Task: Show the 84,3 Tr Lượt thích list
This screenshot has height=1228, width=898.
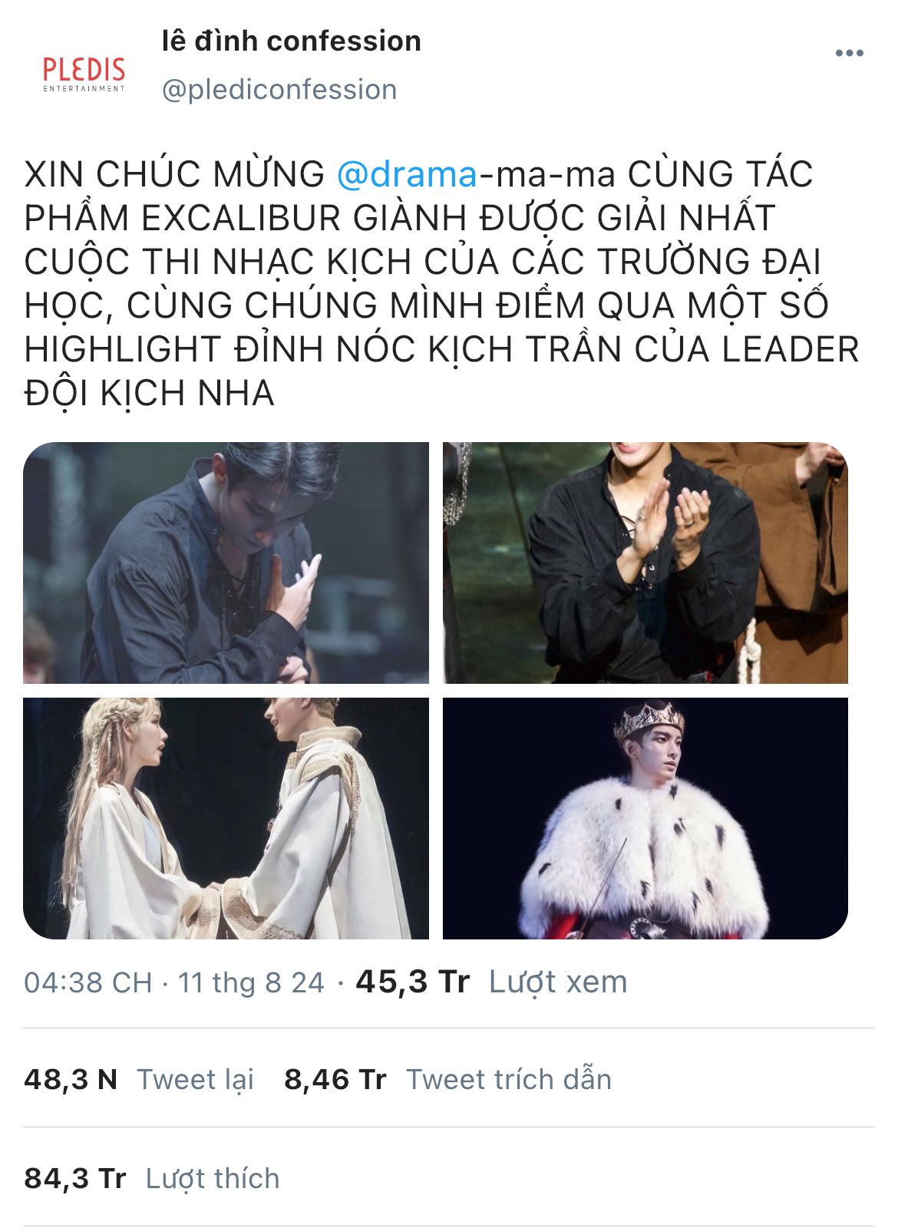Action: (x=152, y=1178)
